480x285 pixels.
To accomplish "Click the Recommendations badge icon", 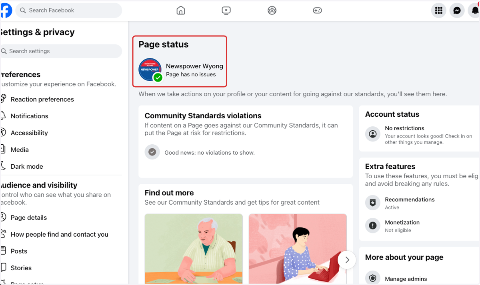I will click(x=373, y=203).
